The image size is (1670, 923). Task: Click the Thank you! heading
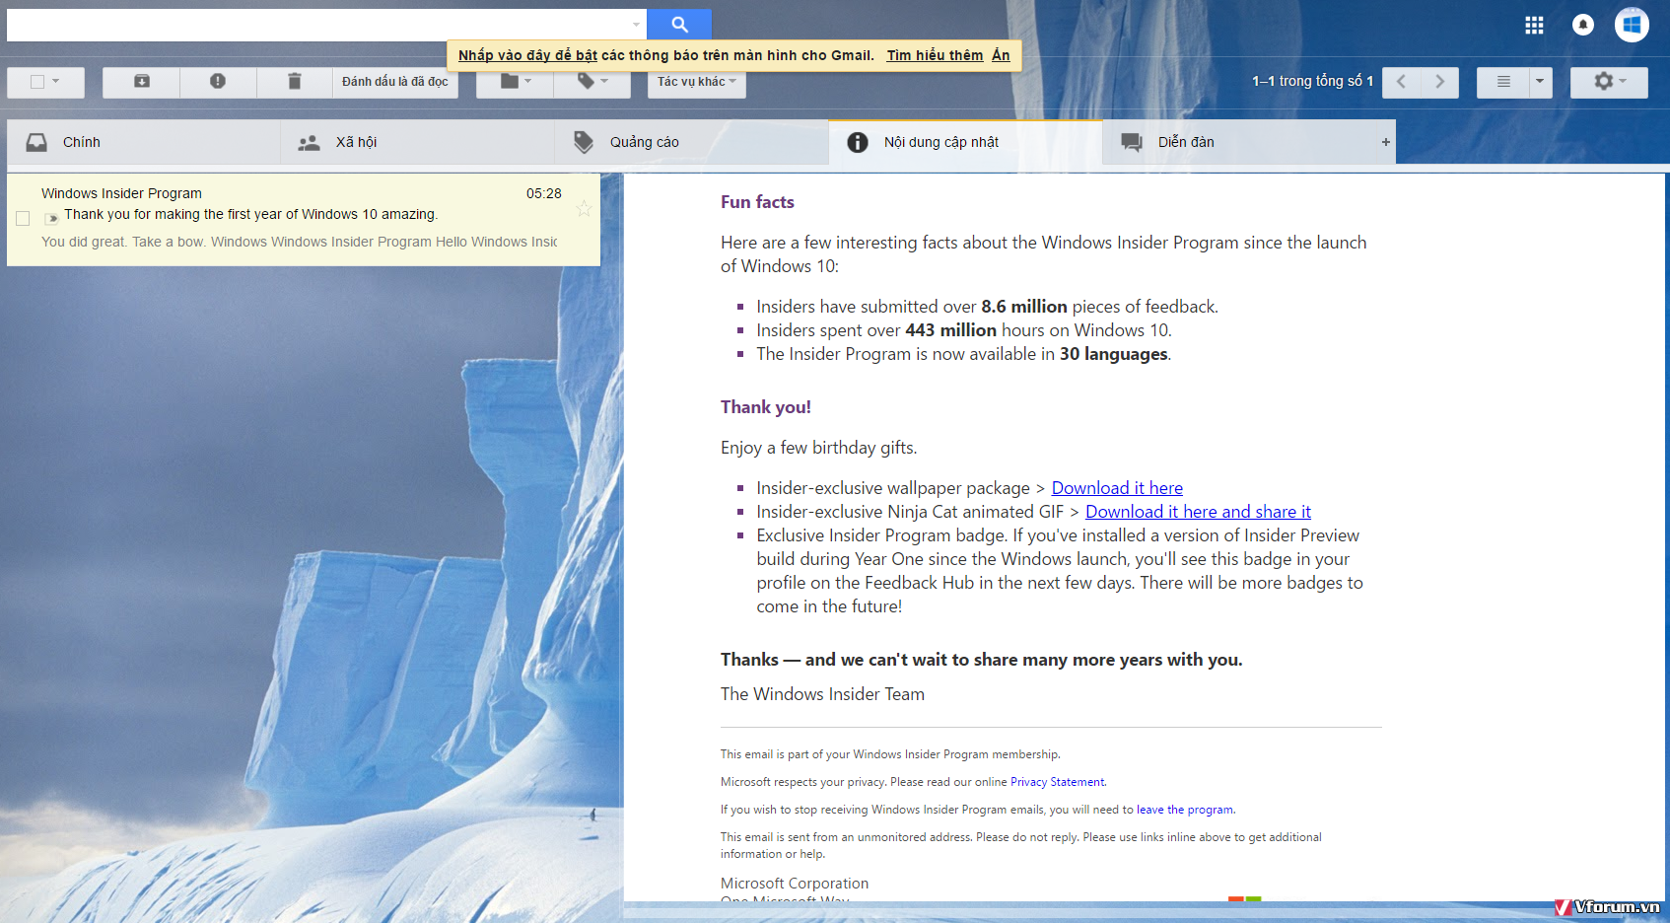tap(766, 407)
